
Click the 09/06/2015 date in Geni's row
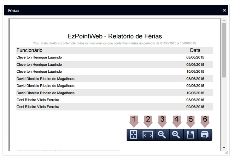(195, 107)
